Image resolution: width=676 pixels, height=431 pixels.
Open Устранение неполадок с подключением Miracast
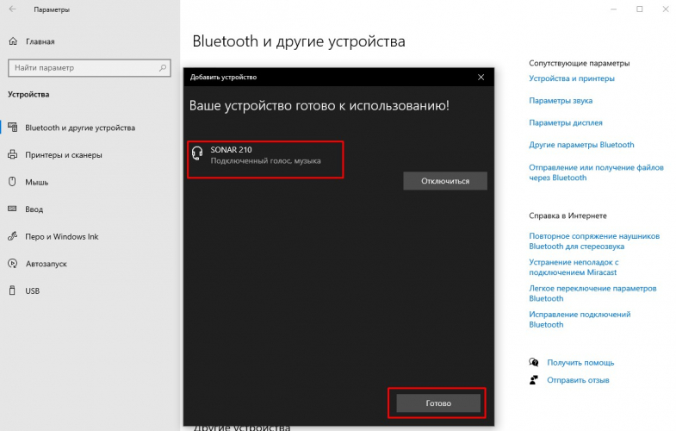click(x=574, y=267)
